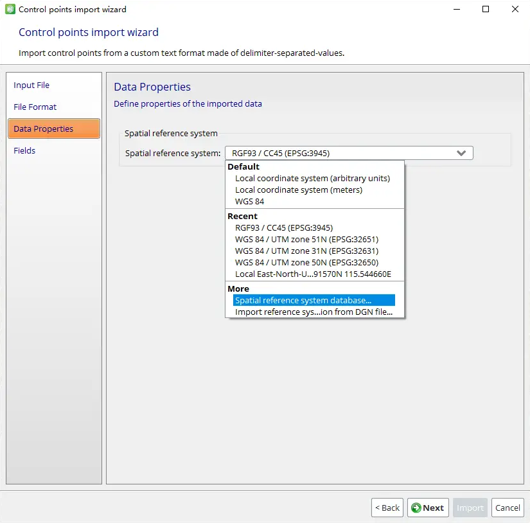Select the Data Properties step

[54, 129]
